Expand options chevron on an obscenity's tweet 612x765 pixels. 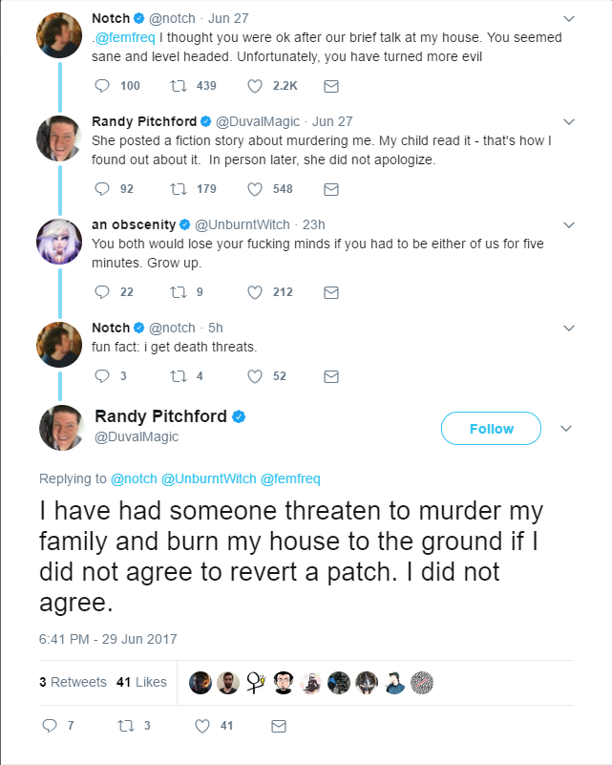point(569,224)
